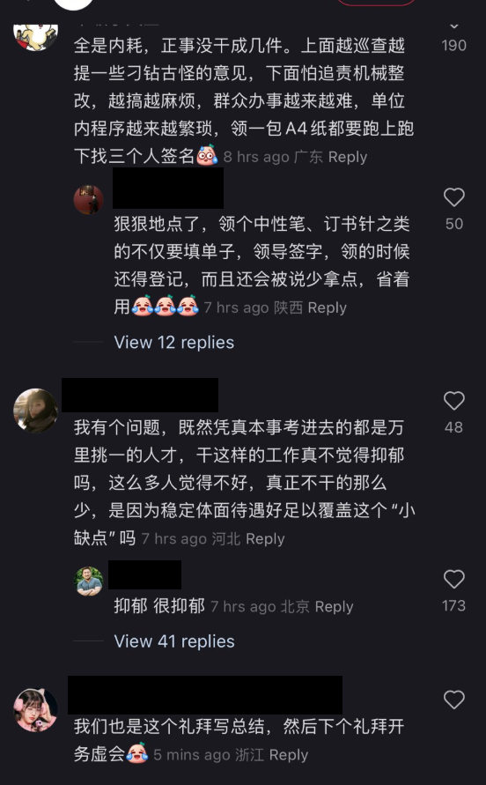Like the 抑郁 很抑郁 reply

coord(454,579)
